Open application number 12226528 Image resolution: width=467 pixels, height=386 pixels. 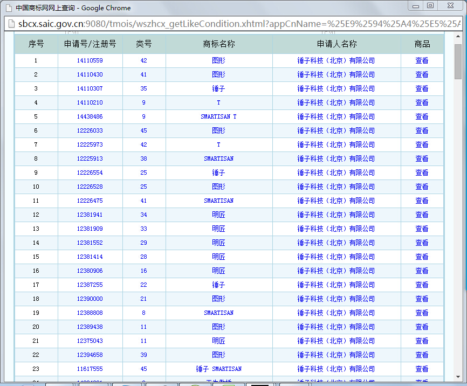[x=90, y=187]
